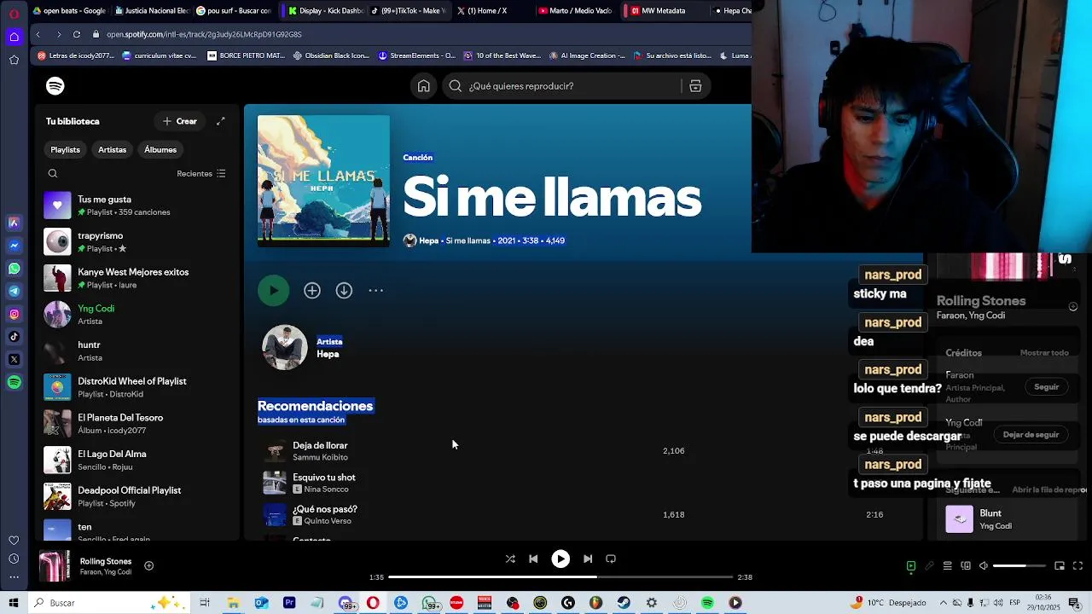The image size is (1092, 614).
Task: Open Windows Start menu
Action: 14,603
